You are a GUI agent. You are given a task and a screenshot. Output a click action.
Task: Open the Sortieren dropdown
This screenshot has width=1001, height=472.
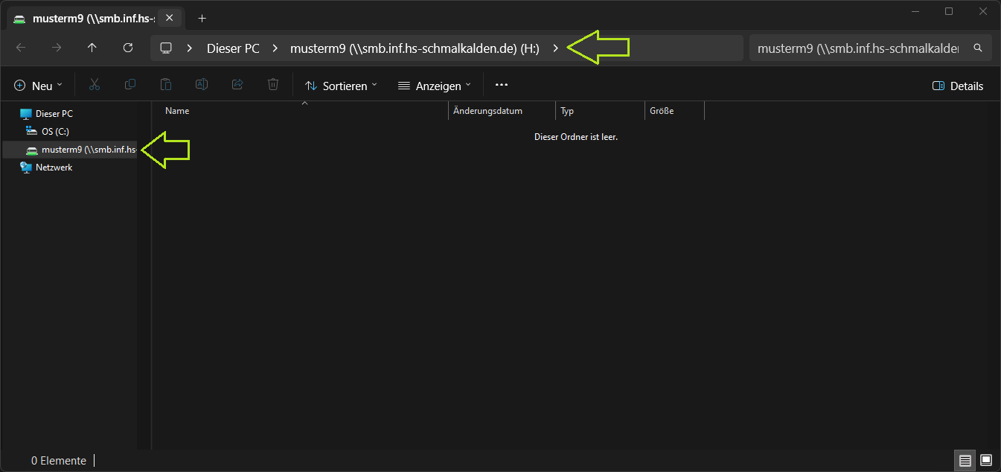click(x=342, y=86)
